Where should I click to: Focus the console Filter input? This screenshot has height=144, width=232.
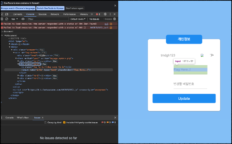click(48, 19)
